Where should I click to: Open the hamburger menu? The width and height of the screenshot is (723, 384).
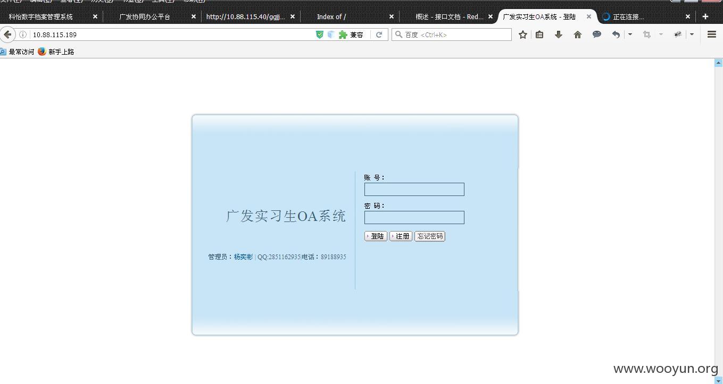tap(712, 35)
